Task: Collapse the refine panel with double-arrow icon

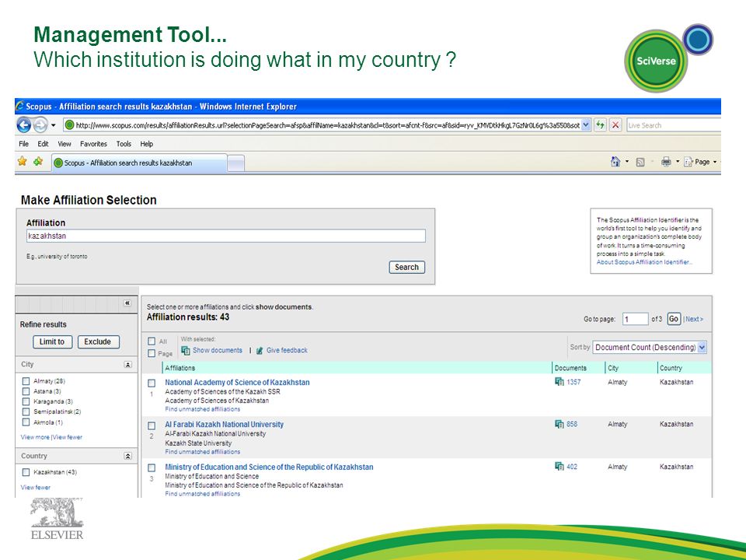Action: (x=127, y=303)
